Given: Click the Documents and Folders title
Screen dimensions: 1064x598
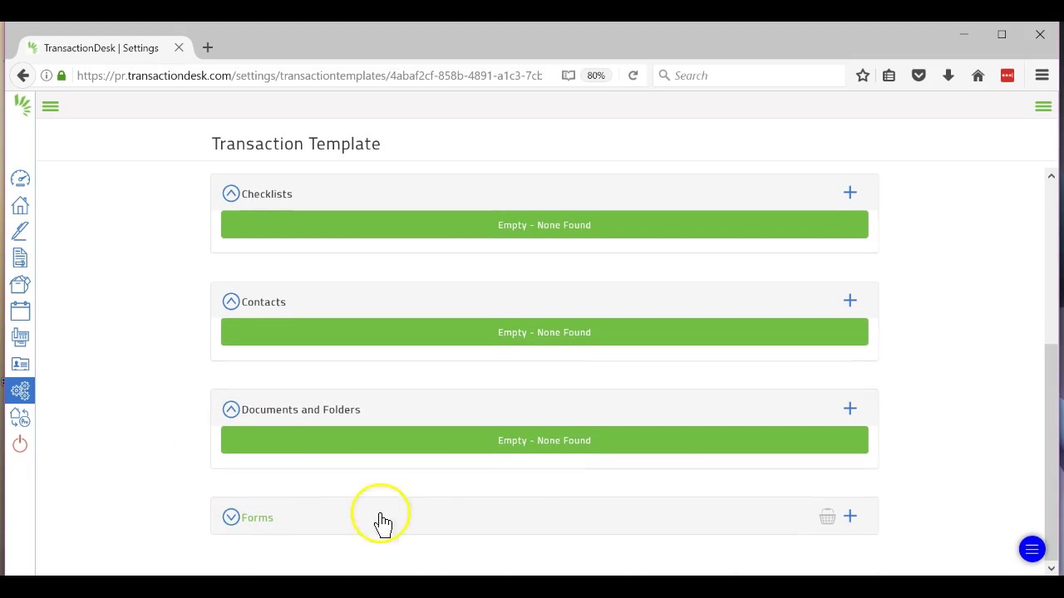Looking at the screenshot, I should pyautogui.click(x=301, y=409).
